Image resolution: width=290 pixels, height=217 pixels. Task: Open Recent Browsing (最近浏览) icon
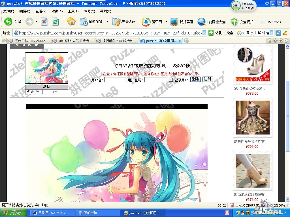point(84,21)
